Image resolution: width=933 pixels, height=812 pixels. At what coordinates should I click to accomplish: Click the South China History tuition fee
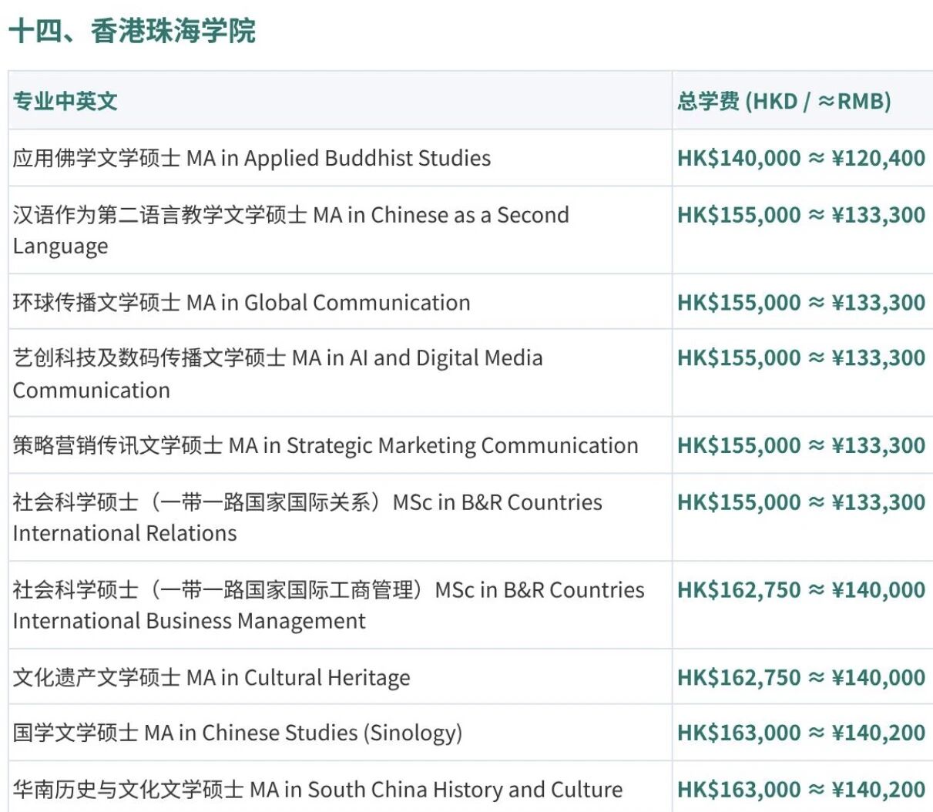click(x=801, y=790)
